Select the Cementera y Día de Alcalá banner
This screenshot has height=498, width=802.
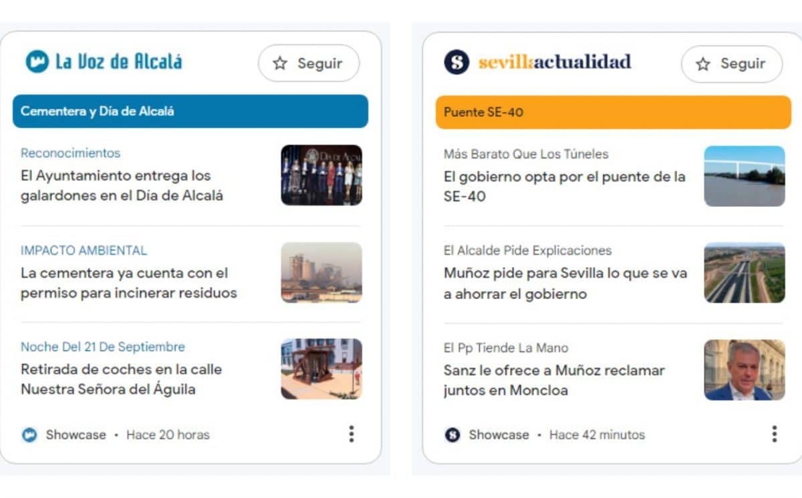(190, 111)
